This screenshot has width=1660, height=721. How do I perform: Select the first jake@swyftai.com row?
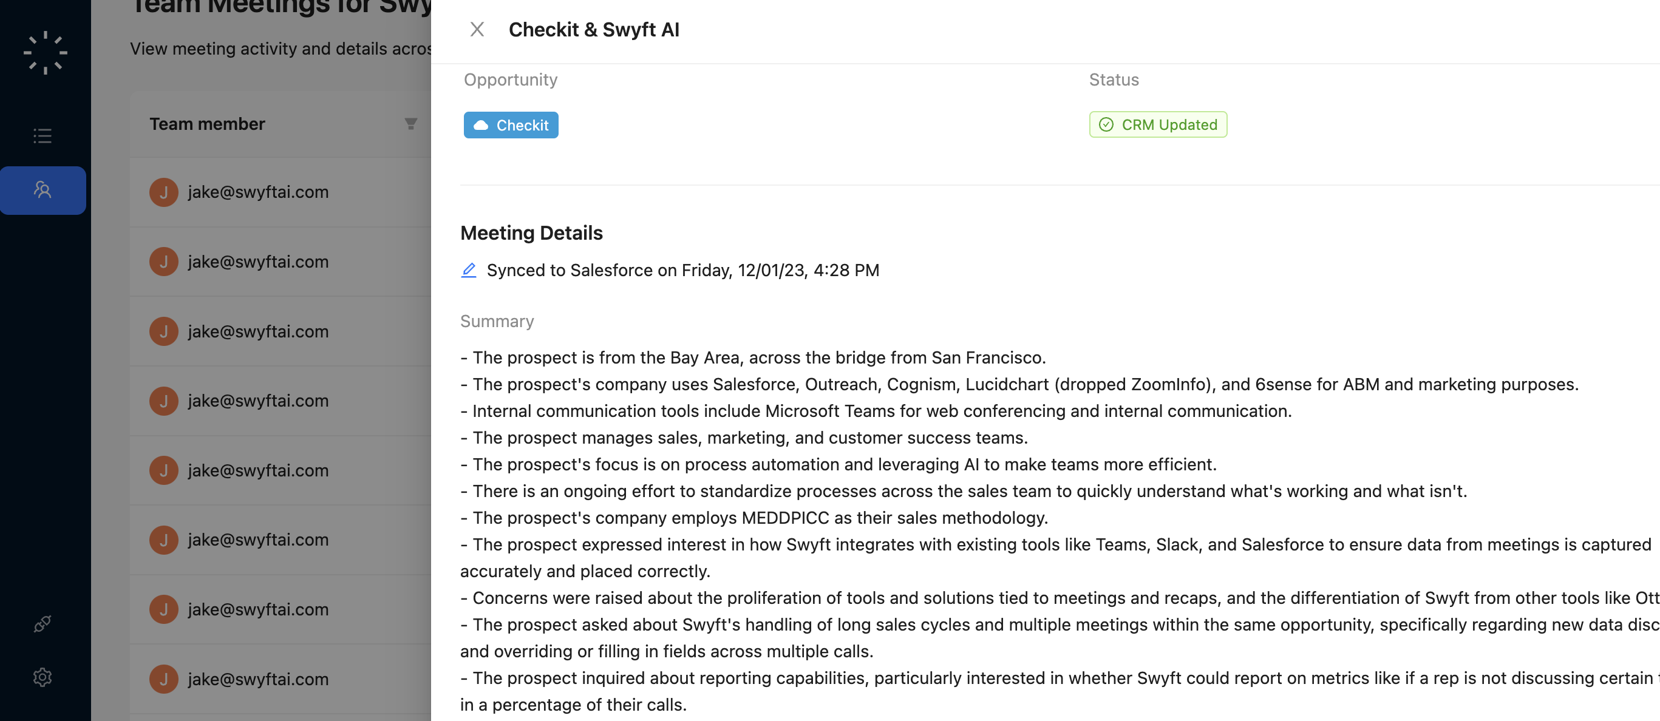[258, 192]
